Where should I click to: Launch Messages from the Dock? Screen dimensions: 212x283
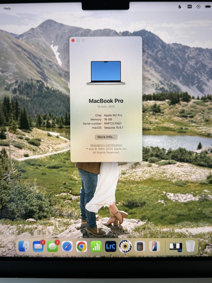pyautogui.click(x=53, y=246)
